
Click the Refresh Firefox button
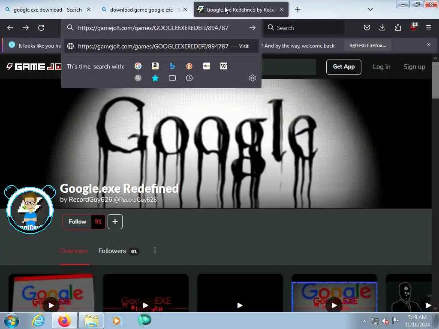(367, 45)
